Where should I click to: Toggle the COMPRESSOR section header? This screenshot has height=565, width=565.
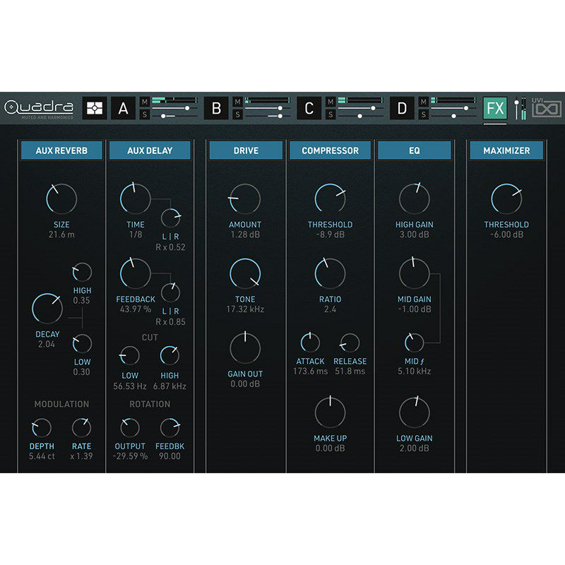330,150
